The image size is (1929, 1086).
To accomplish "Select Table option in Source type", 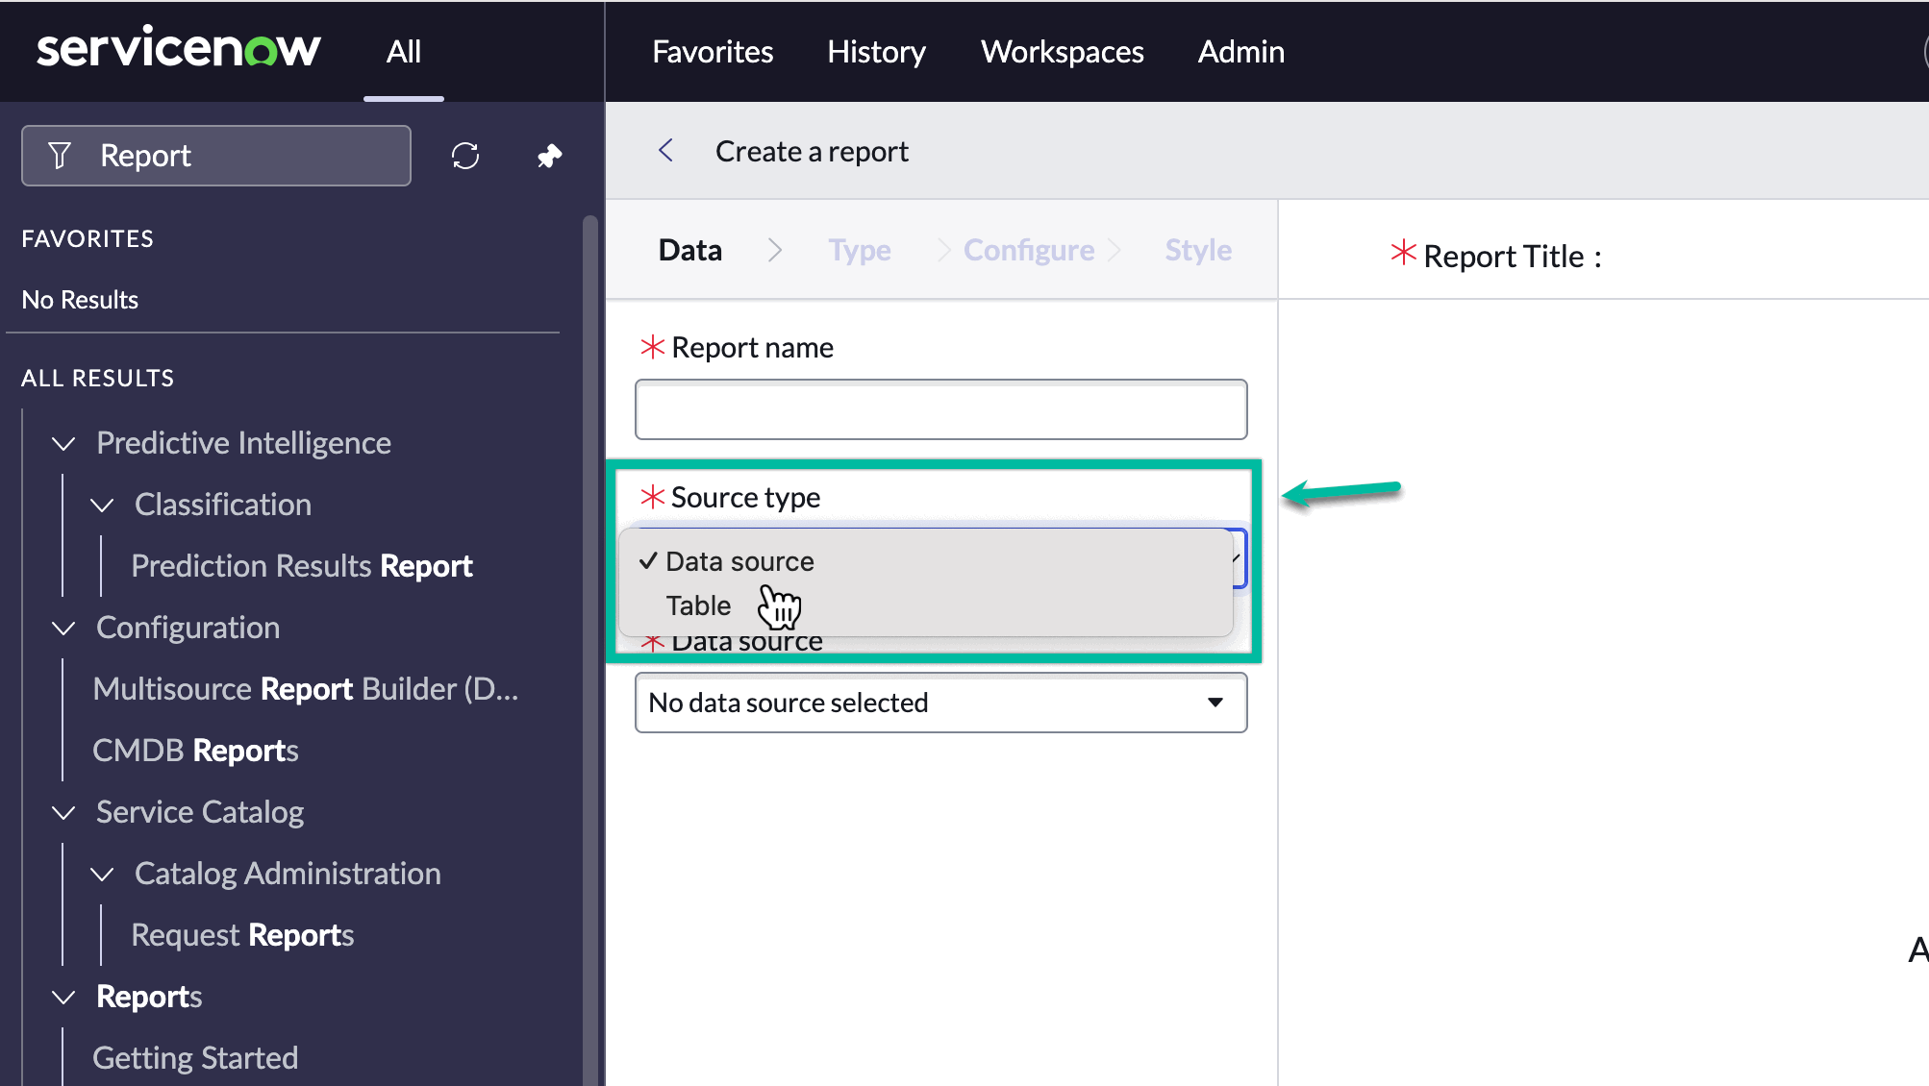I will pyautogui.click(x=699, y=605).
